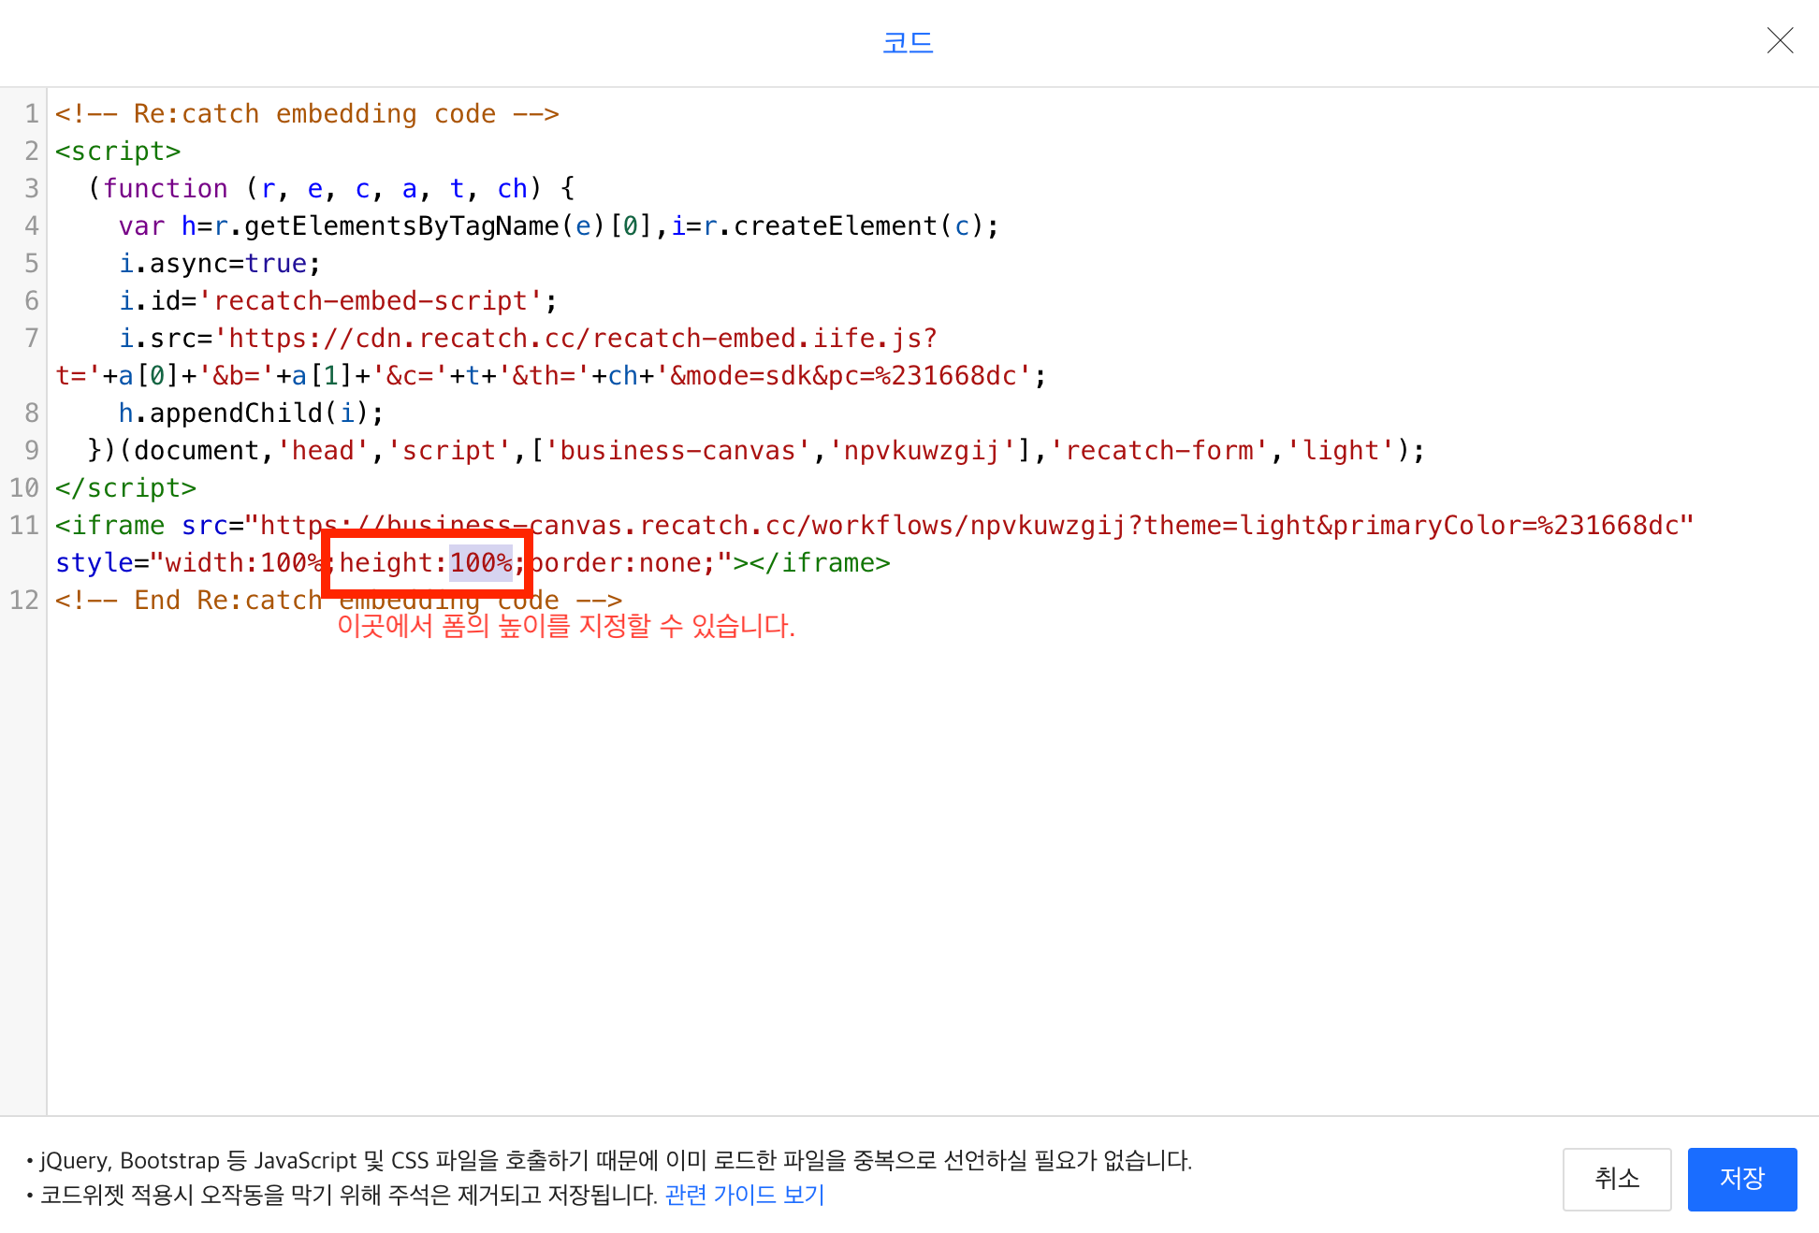
Task: Click End Re:catch comment line 12
Action: [187, 601]
